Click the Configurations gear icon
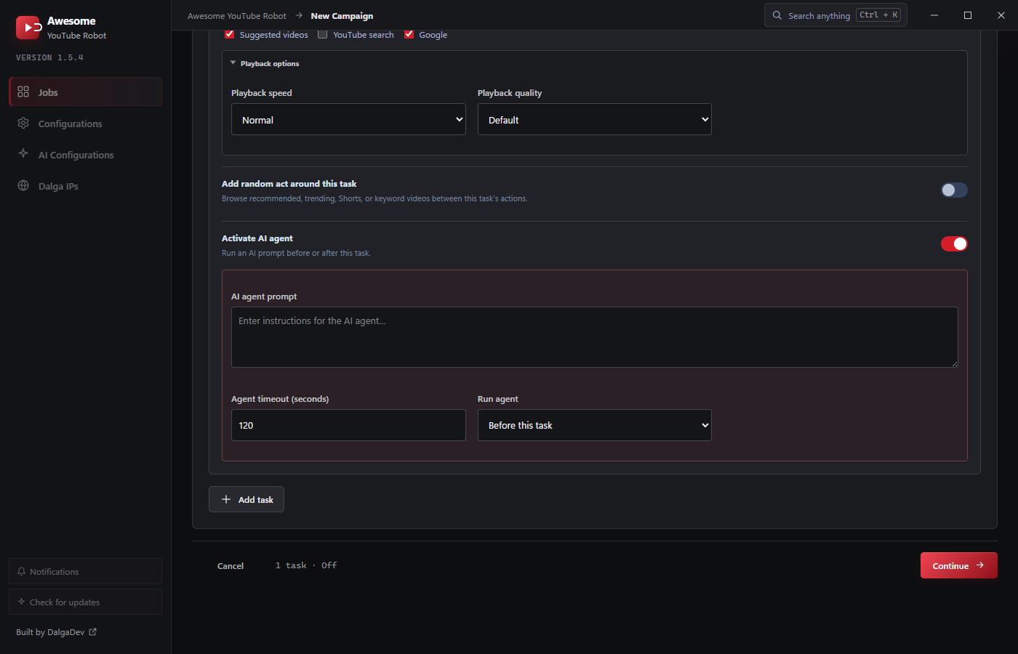1018x654 pixels. 23,123
